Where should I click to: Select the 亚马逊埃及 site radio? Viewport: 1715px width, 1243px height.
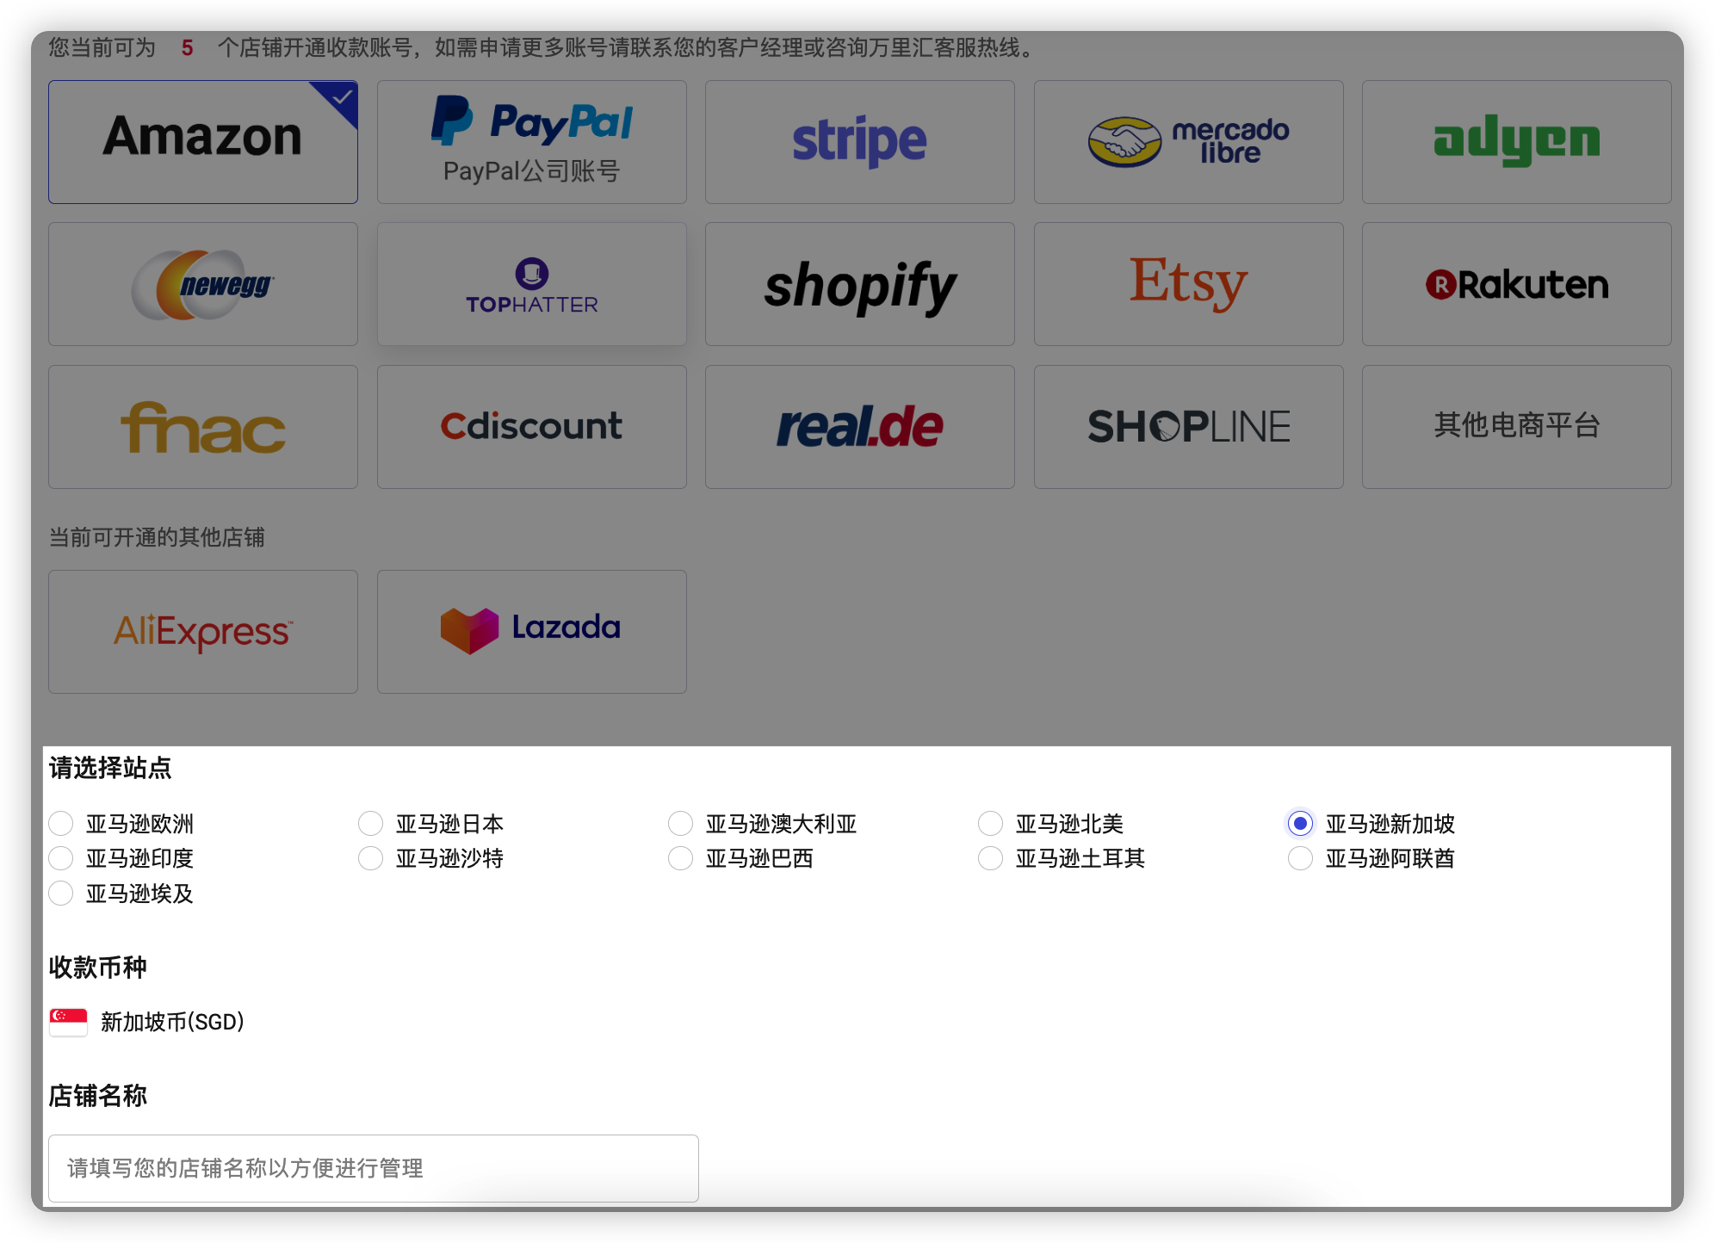[x=61, y=894]
